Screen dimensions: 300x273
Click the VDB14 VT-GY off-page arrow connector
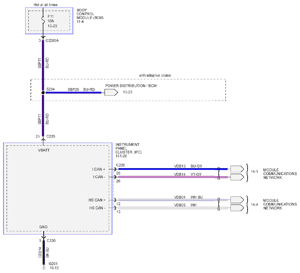[237, 177]
